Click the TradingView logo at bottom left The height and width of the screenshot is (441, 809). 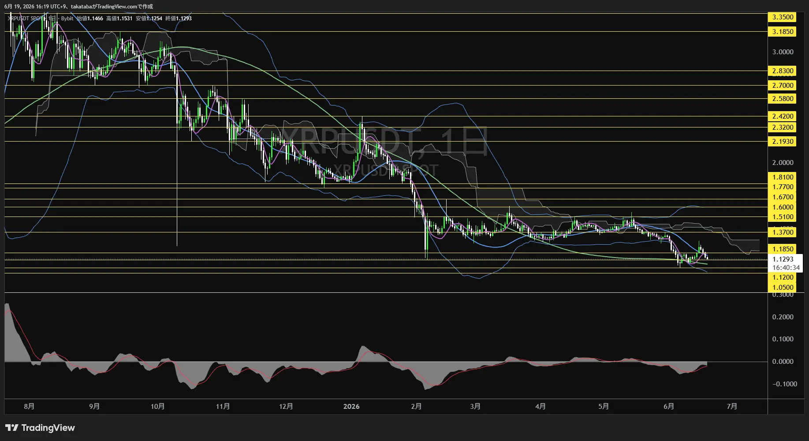click(40, 428)
